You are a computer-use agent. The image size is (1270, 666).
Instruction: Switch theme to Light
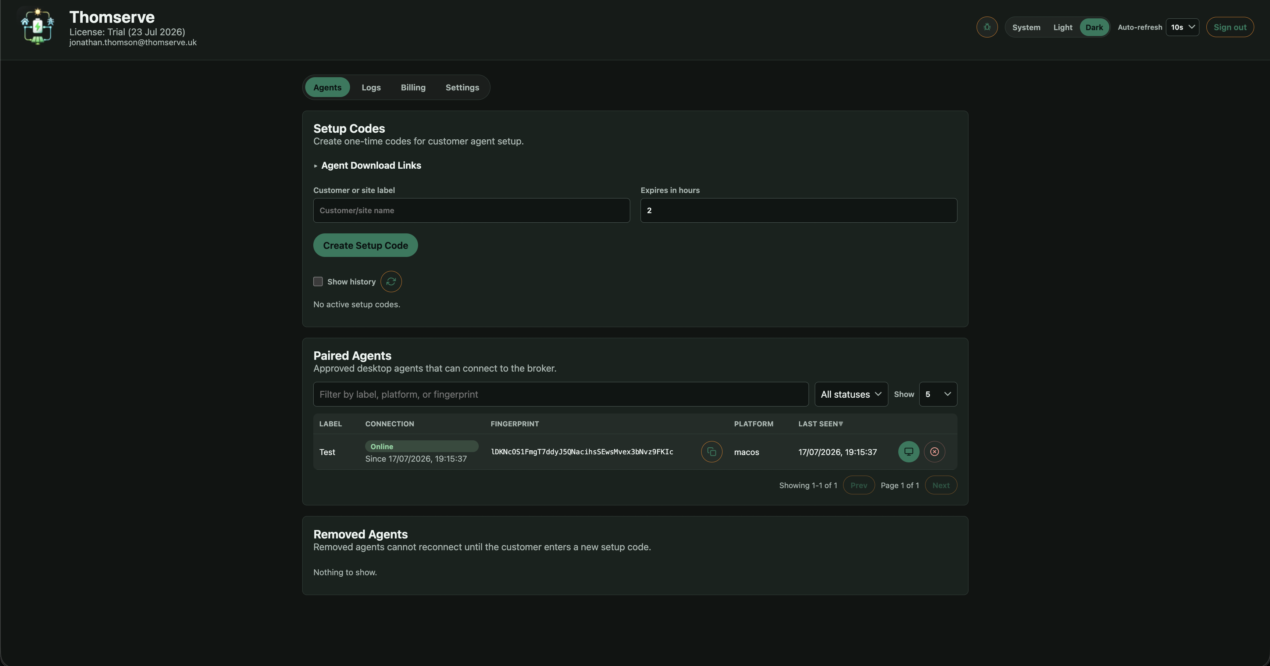[1063, 27]
